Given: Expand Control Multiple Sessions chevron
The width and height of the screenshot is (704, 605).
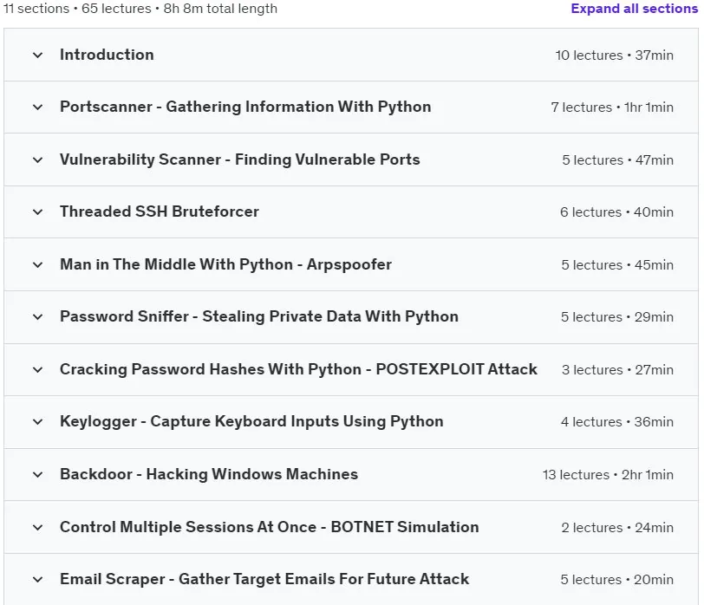Looking at the screenshot, I should point(38,527).
